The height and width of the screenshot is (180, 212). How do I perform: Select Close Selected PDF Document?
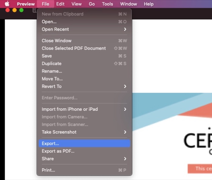pyautogui.click(x=84, y=48)
